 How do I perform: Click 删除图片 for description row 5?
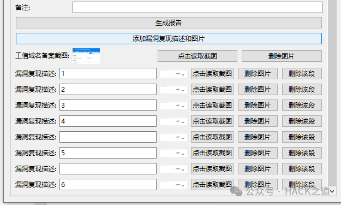click(258, 153)
